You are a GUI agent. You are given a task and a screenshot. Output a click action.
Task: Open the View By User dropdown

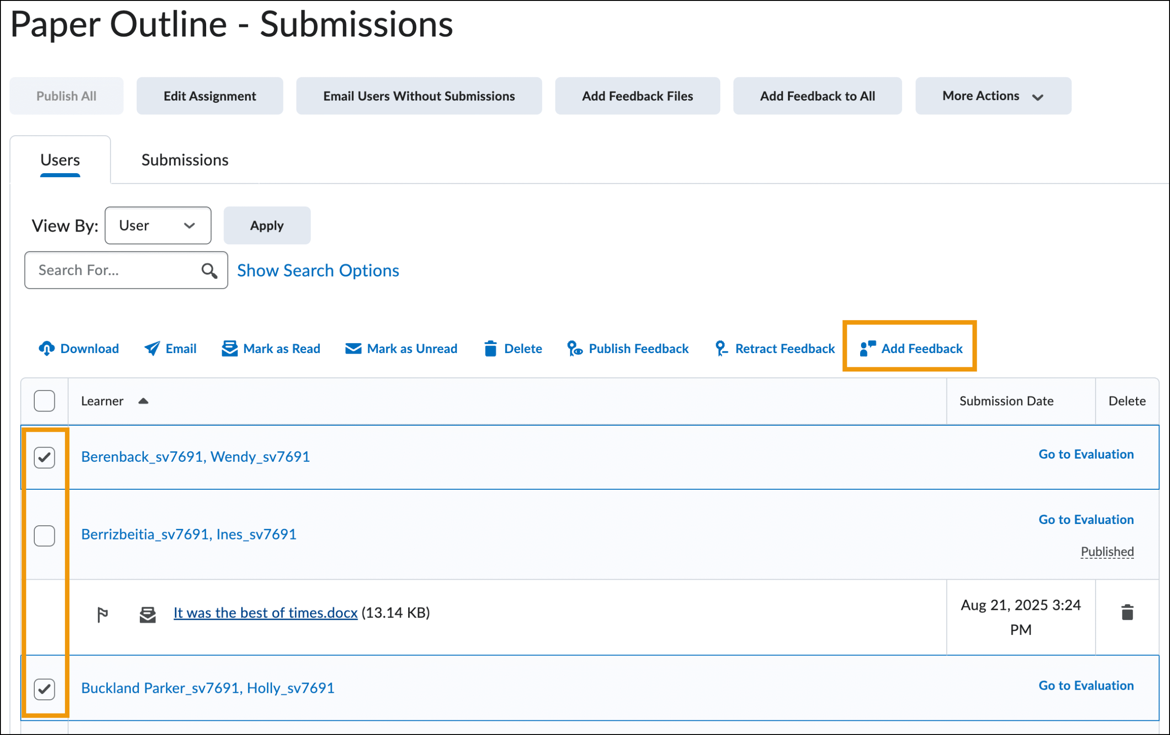coord(157,225)
